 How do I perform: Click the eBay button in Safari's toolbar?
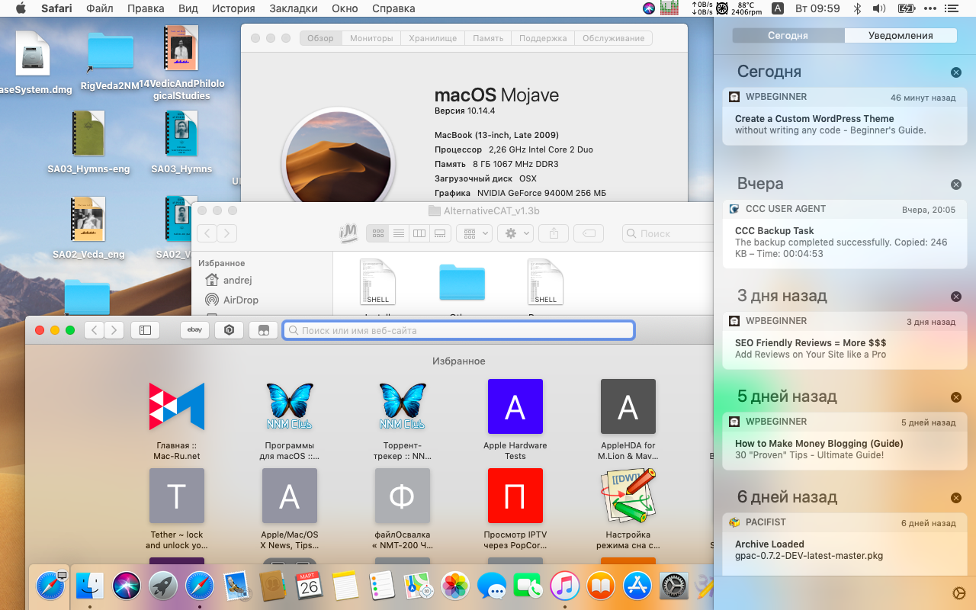[x=194, y=330]
